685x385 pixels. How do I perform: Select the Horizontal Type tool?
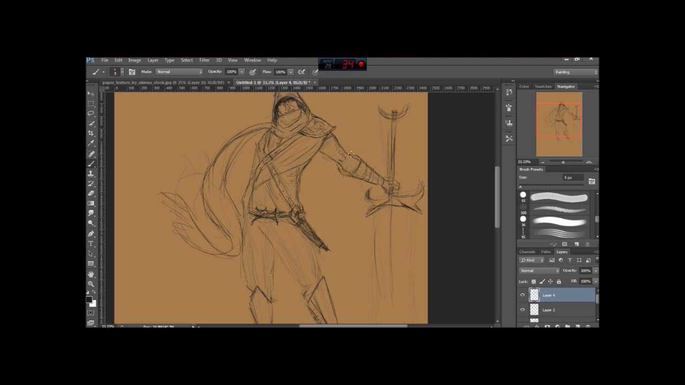point(91,244)
